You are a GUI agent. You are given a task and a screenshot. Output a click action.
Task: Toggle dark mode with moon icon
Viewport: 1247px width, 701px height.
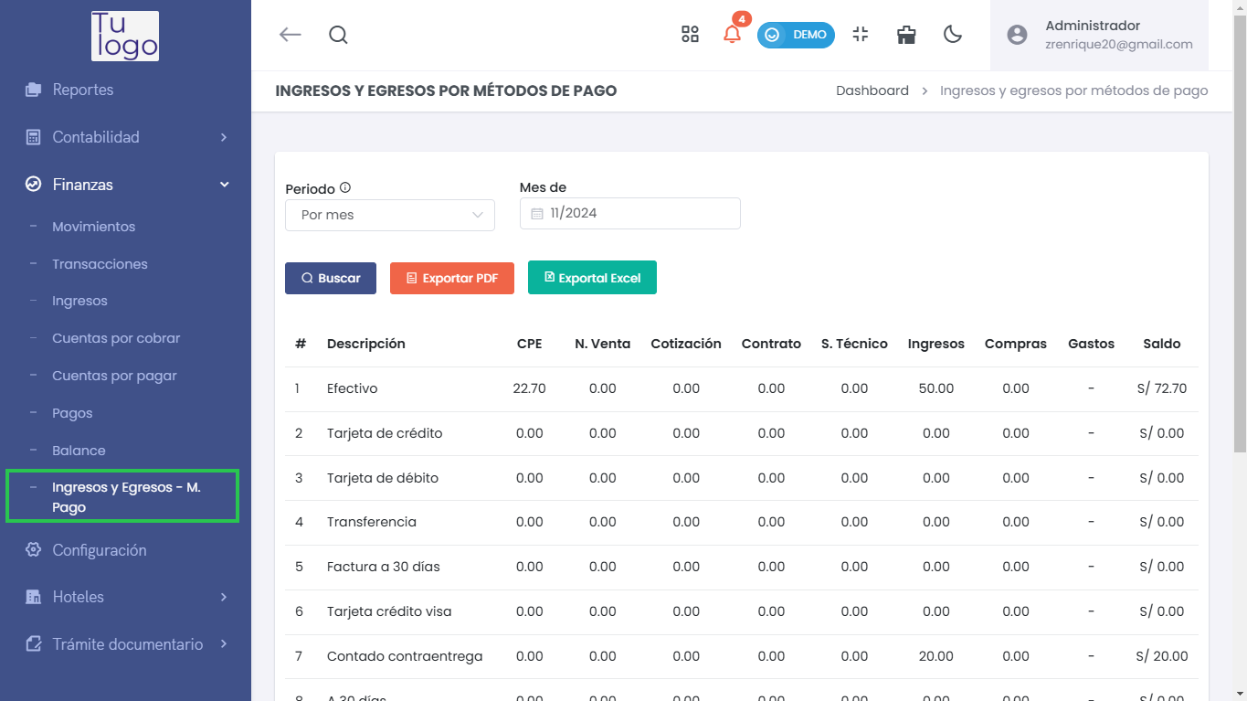953,35
